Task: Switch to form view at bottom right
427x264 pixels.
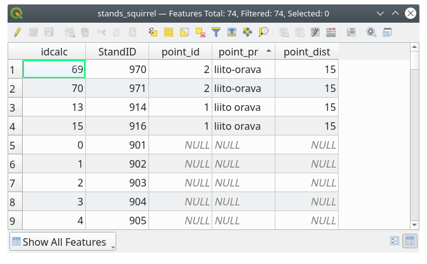Action: [x=395, y=241]
